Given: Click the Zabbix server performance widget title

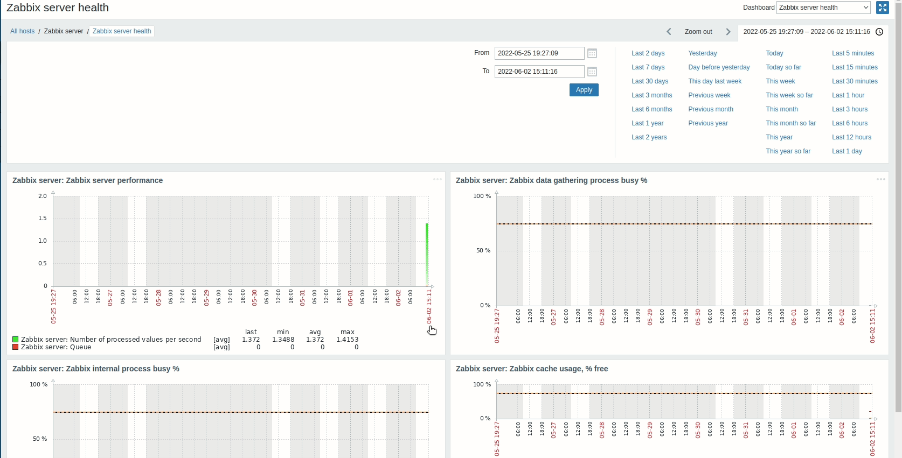Looking at the screenshot, I should (87, 180).
